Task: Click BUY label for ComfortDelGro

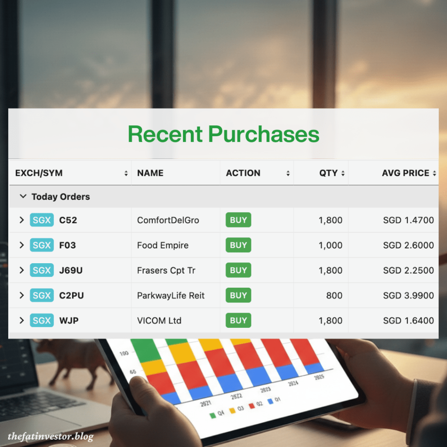Action: point(238,220)
